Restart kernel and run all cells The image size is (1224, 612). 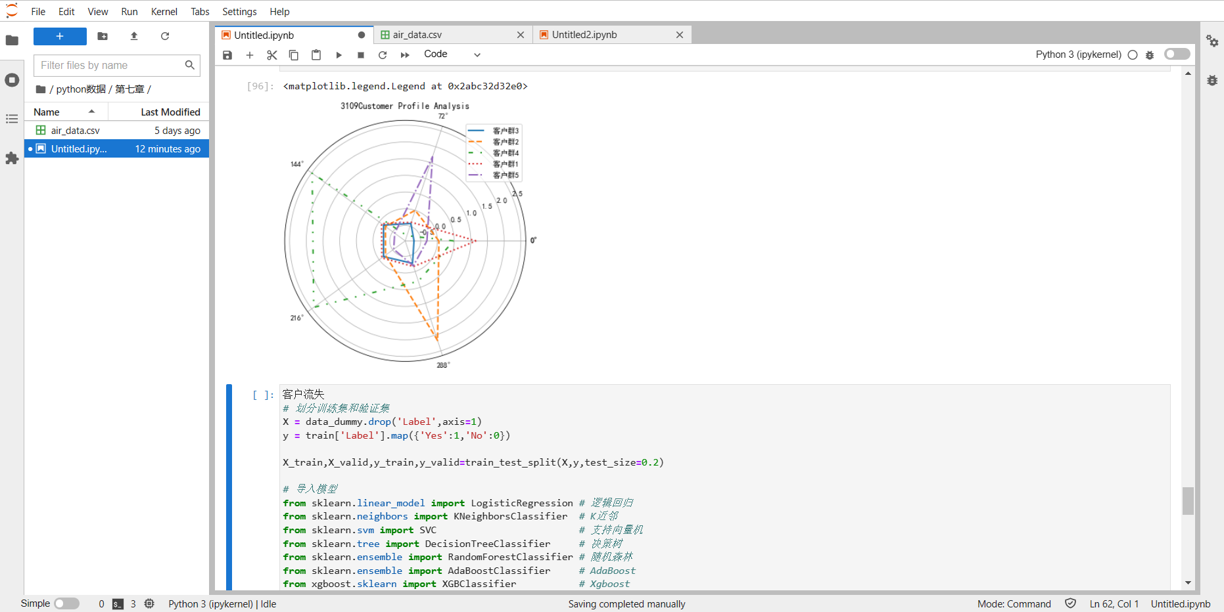click(x=405, y=55)
